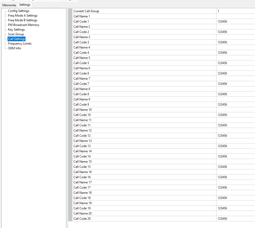Viewport: 255px width, 228px height.
Task: Select Freq Mode A Settings
Action: pyautogui.click(x=23, y=16)
